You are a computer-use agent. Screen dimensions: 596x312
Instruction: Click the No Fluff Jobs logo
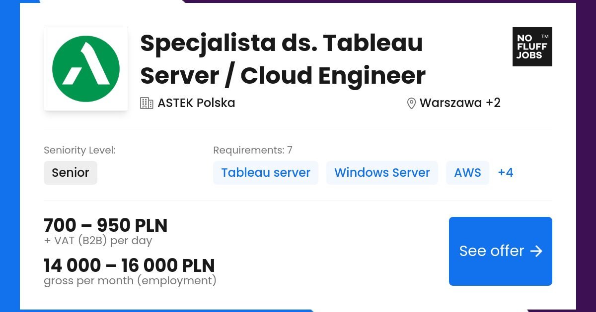coord(532,47)
